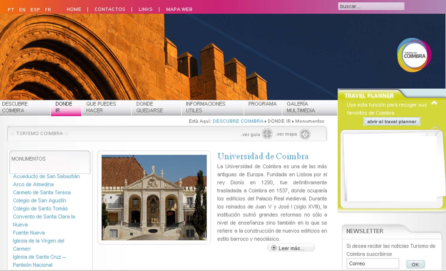Image resolution: width=446 pixels, height=271 pixels.
Task: Open the travel planner button
Action: [392, 121]
